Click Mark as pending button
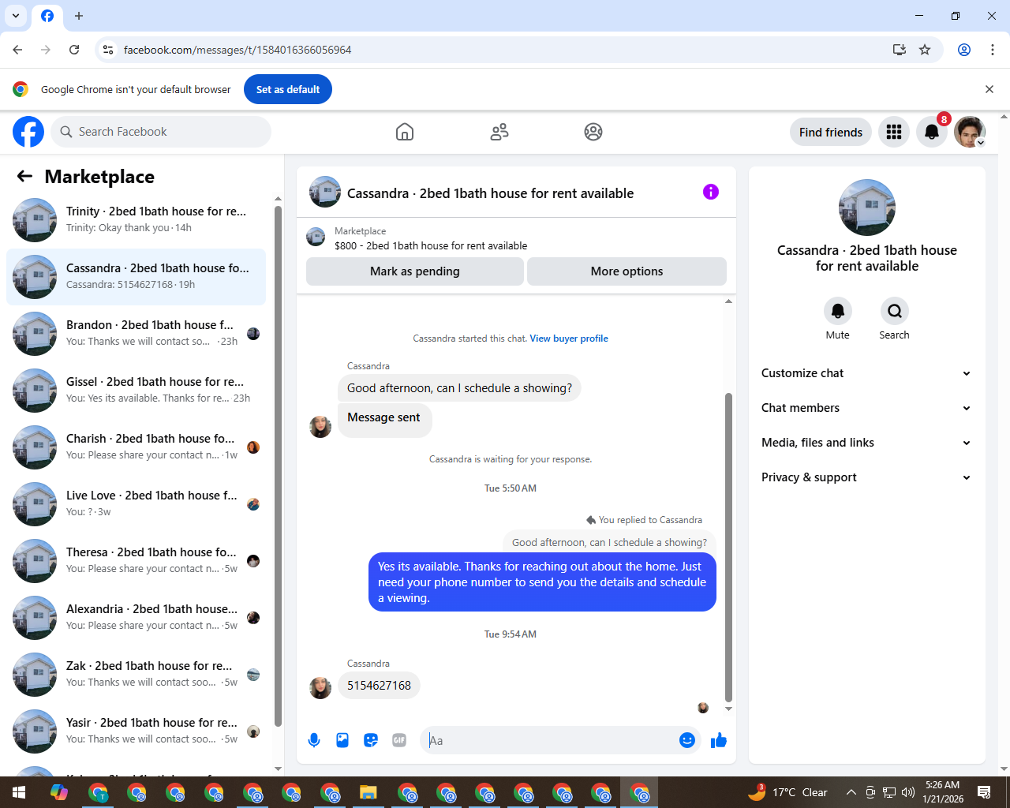Screen dimensions: 1010x808 pos(415,271)
